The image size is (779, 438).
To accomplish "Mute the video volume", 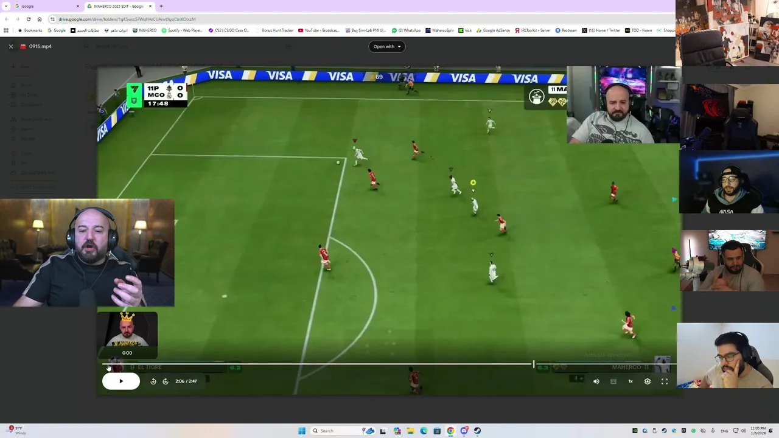I will (596, 381).
